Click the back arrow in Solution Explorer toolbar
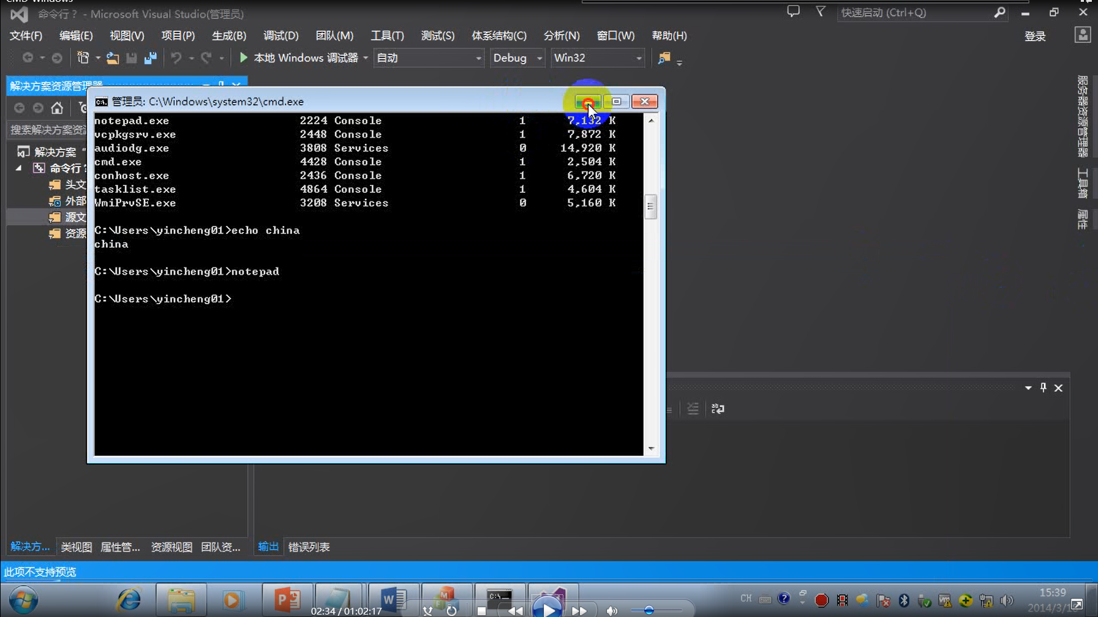Image resolution: width=1098 pixels, height=617 pixels. [x=20, y=108]
